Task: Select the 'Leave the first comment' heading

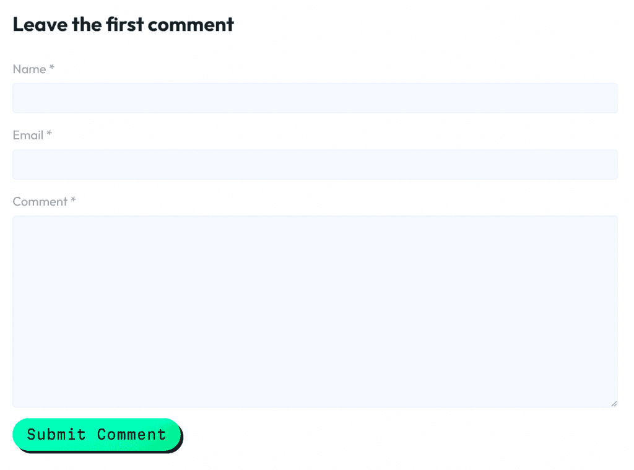Action: 123,24
